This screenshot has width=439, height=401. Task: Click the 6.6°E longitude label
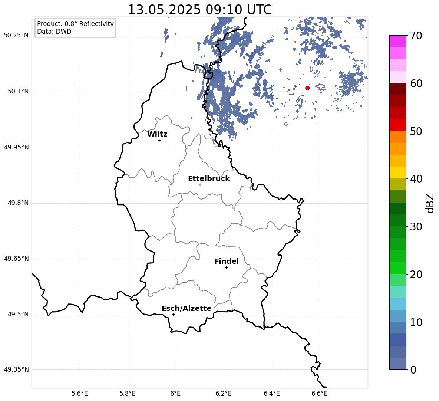tap(320, 394)
